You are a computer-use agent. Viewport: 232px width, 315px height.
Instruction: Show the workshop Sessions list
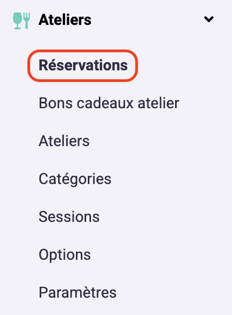pos(69,216)
